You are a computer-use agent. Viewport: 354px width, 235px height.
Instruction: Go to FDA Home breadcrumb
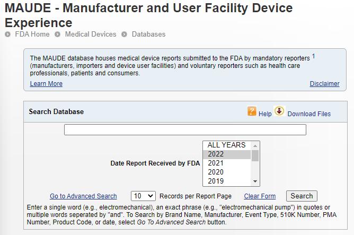(32, 34)
